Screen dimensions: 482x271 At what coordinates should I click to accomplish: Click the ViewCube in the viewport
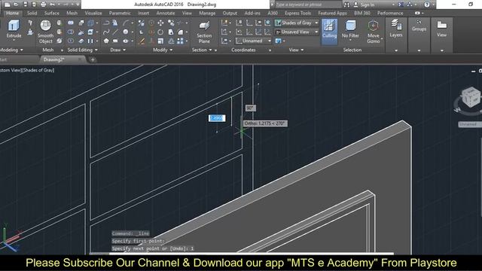[470, 97]
